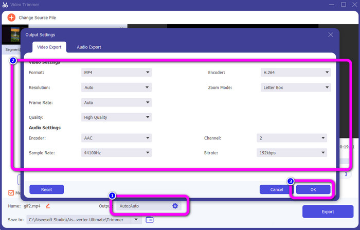Click the Change Source File label

click(x=37, y=17)
